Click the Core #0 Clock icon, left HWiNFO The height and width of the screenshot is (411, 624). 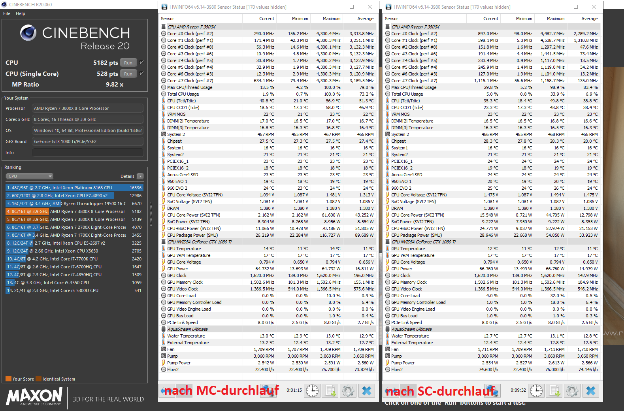[164, 34]
